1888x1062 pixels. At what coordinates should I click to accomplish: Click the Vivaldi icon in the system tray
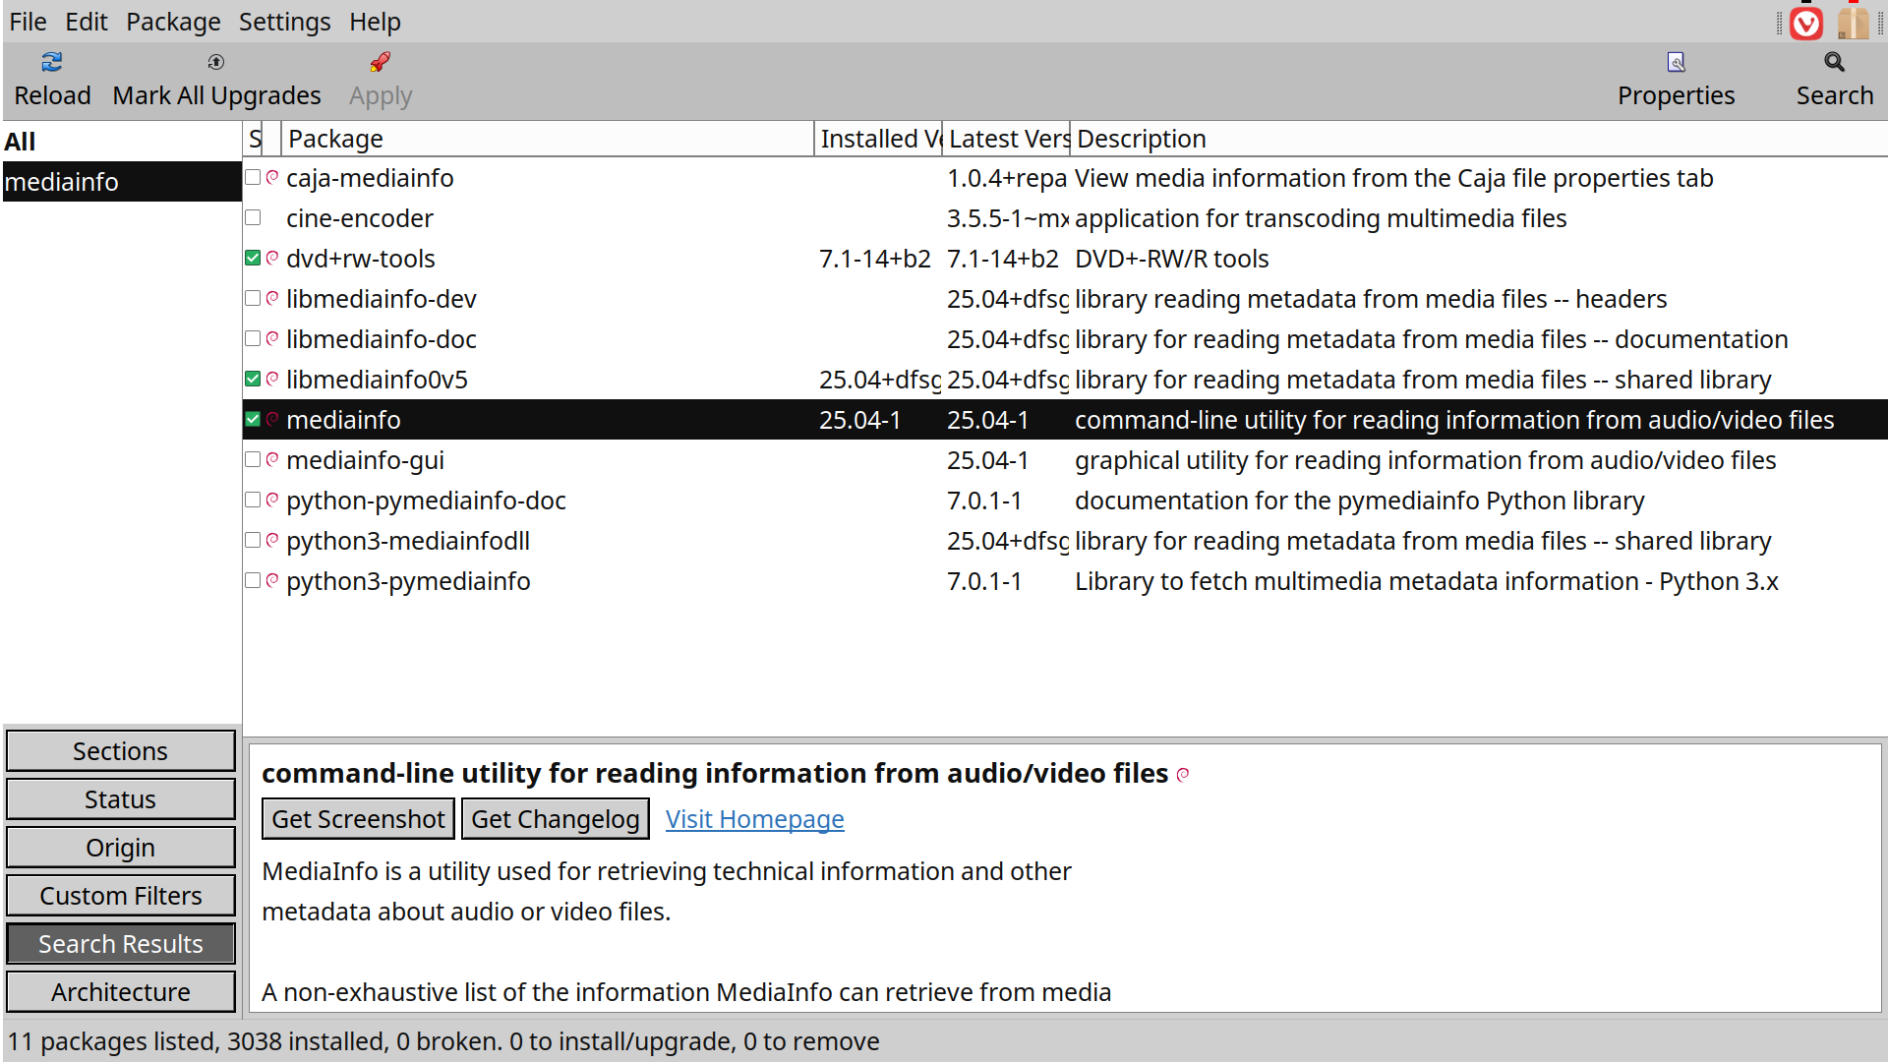[x=1807, y=23]
